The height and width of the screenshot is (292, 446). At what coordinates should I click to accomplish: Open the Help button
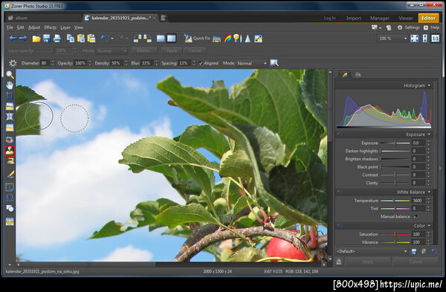[x=431, y=27]
